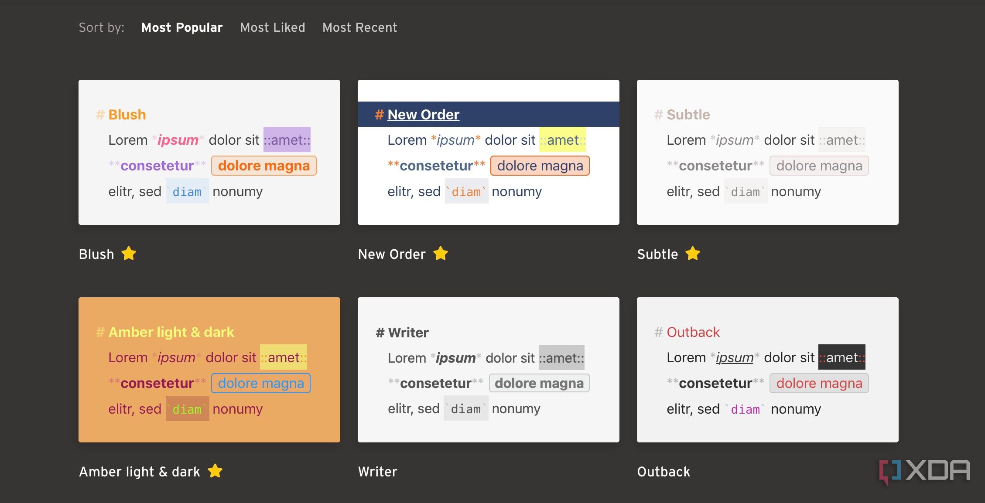Click the star beside Subtle
This screenshot has height=503, width=985.
click(x=693, y=253)
